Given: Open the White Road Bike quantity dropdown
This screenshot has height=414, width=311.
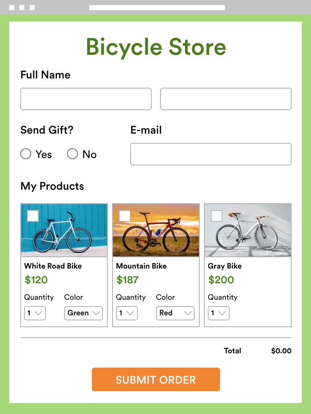Looking at the screenshot, I should pos(35,313).
